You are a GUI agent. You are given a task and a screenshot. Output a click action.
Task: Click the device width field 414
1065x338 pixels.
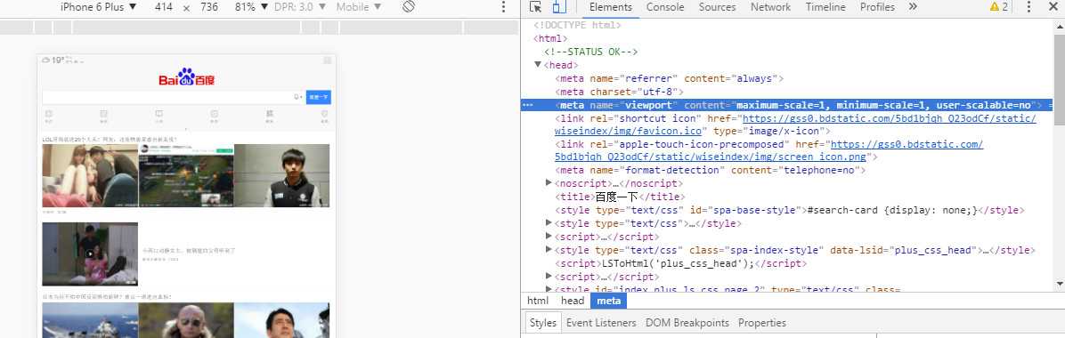[164, 7]
